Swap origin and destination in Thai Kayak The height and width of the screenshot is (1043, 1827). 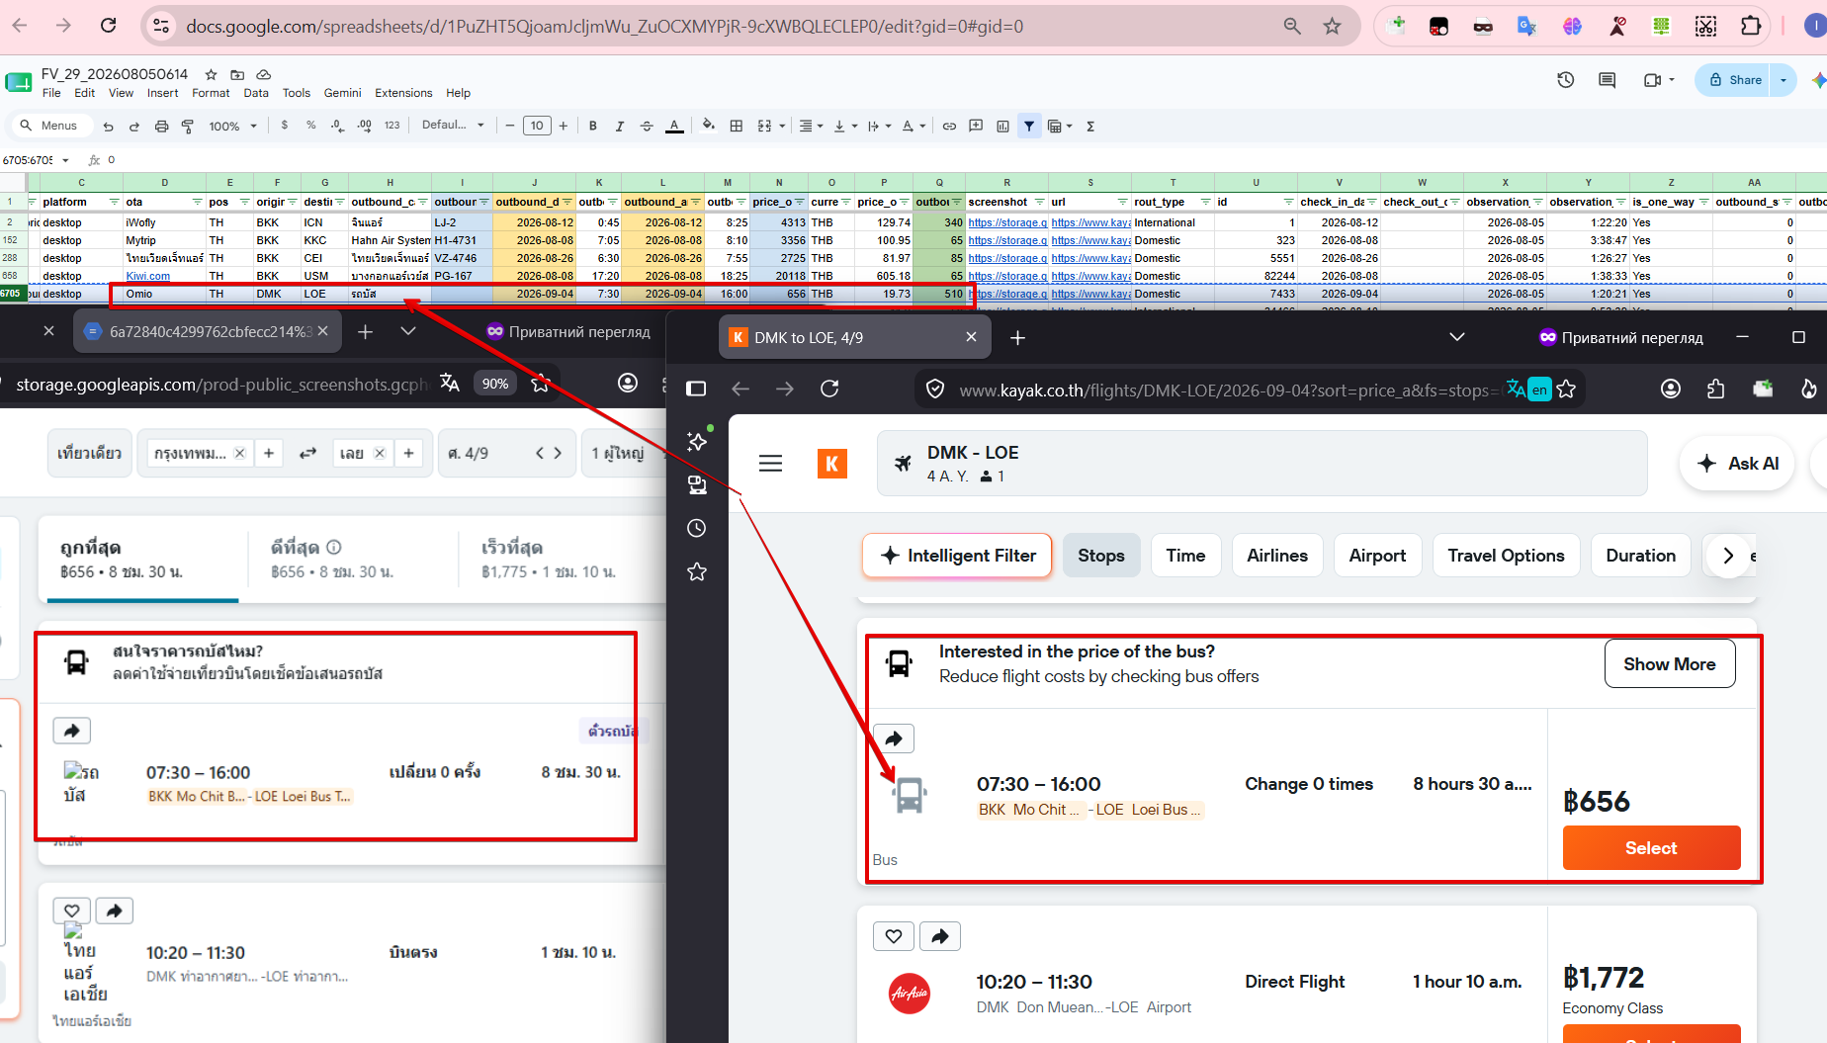(308, 453)
